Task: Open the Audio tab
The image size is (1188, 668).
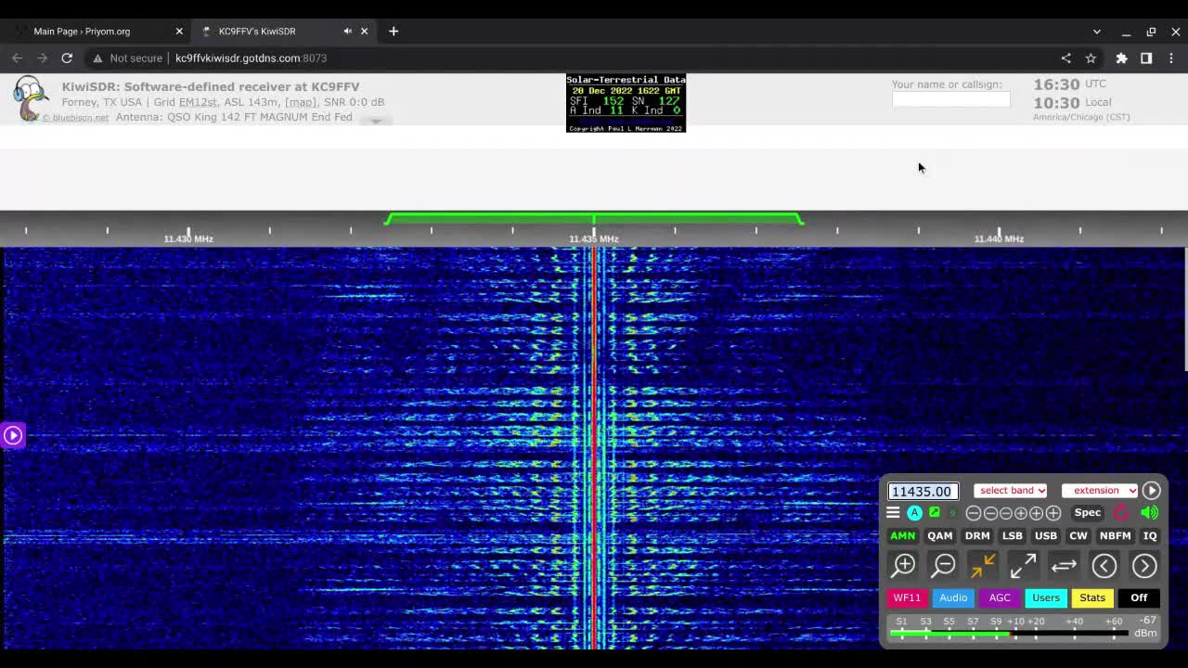Action: pyautogui.click(x=953, y=597)
